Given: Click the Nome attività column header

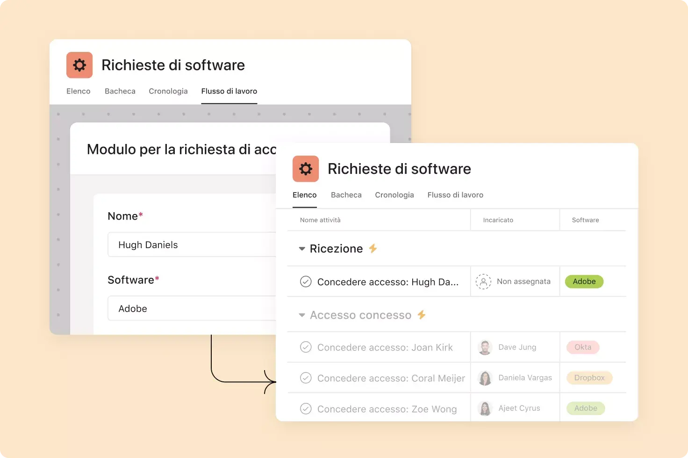Looking at the screenshot, I should [321, 220].
